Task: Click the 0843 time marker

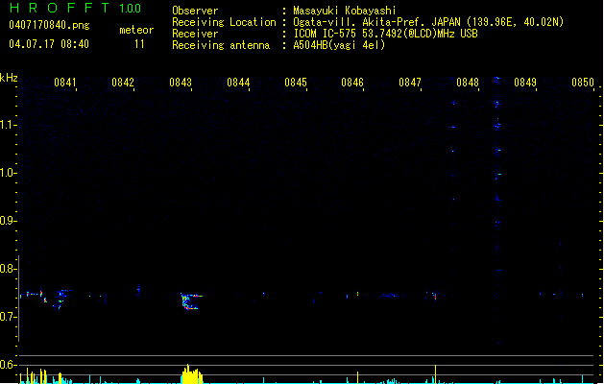Action: pyautogui.click(x=181, y=83)
